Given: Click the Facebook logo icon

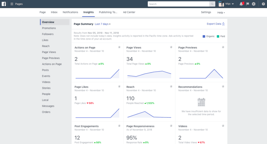Looking at the screenshot, I should (x=4, y=4).
